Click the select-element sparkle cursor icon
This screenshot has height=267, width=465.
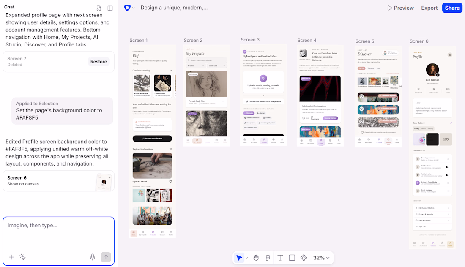click(22, 257)
